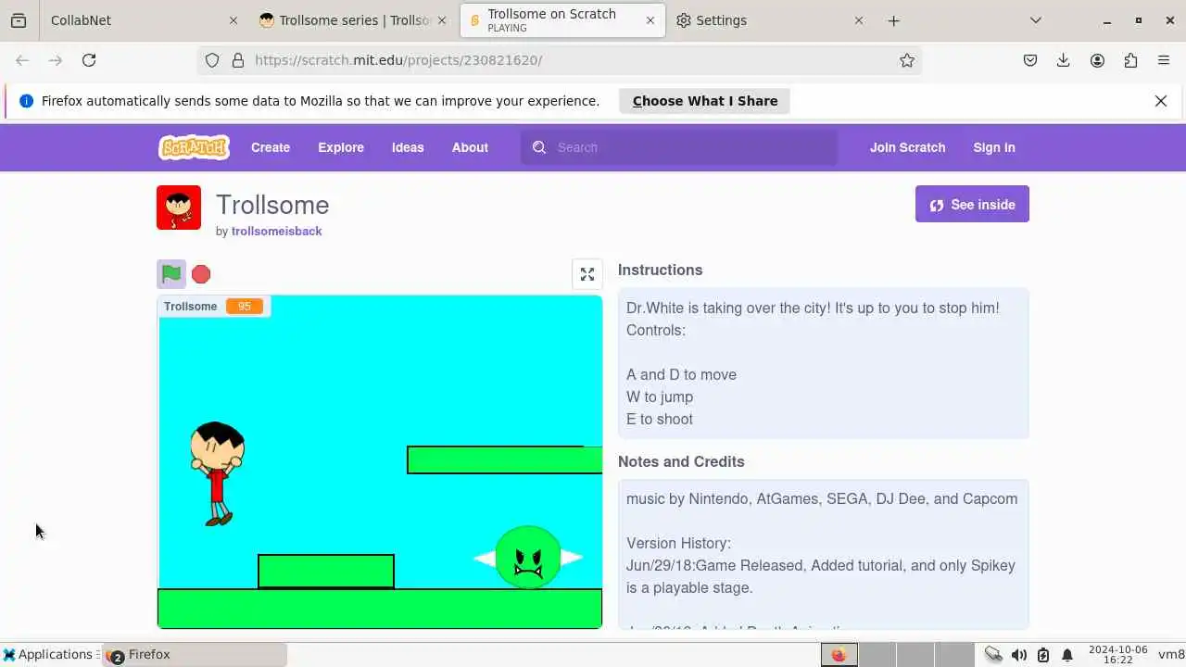
Task: Switch to the Trollsome series tab
Action: pos(352,20)
